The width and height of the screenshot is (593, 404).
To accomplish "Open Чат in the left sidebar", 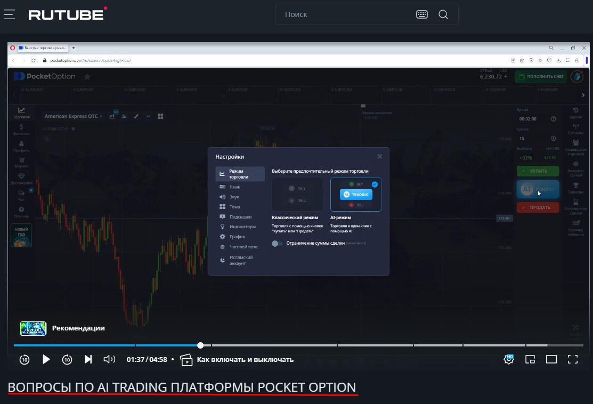I will [21, 196].
